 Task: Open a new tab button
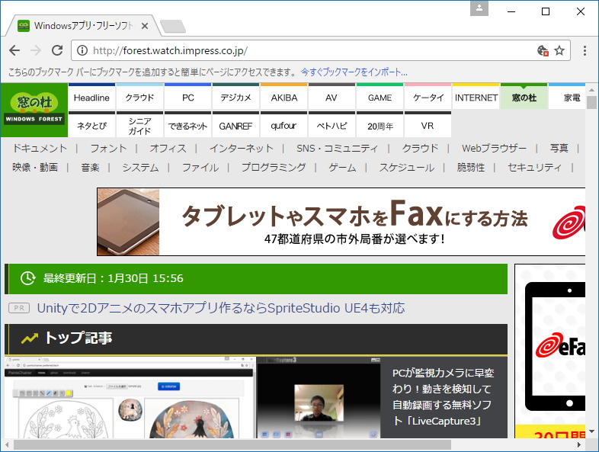tap(173, 27)
